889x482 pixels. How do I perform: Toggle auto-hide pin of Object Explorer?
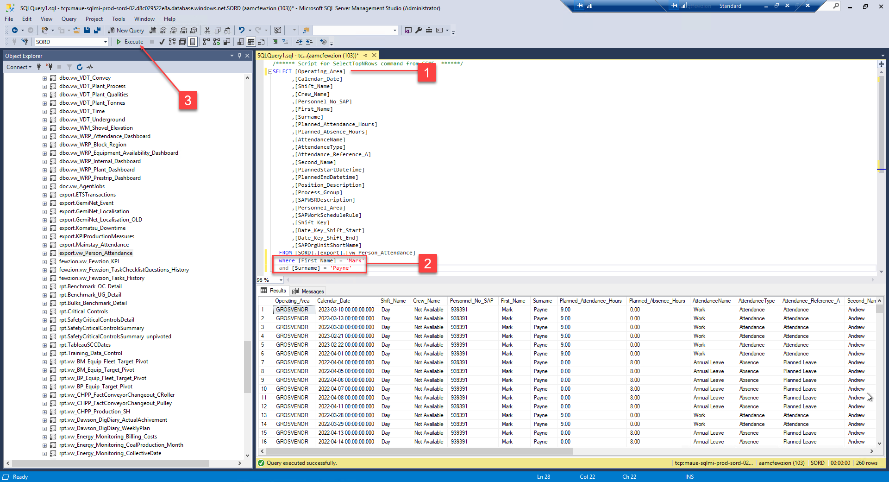point(239,56)
